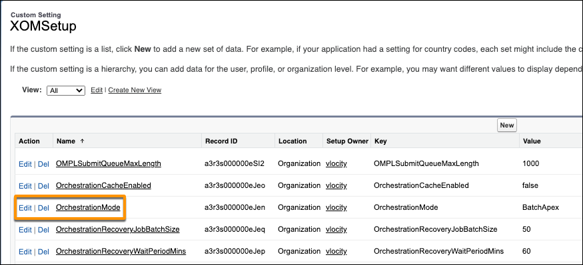
Task: Open the OrchestrationRecoveryWaitPeriodMins name link
Action: (121, 251)
